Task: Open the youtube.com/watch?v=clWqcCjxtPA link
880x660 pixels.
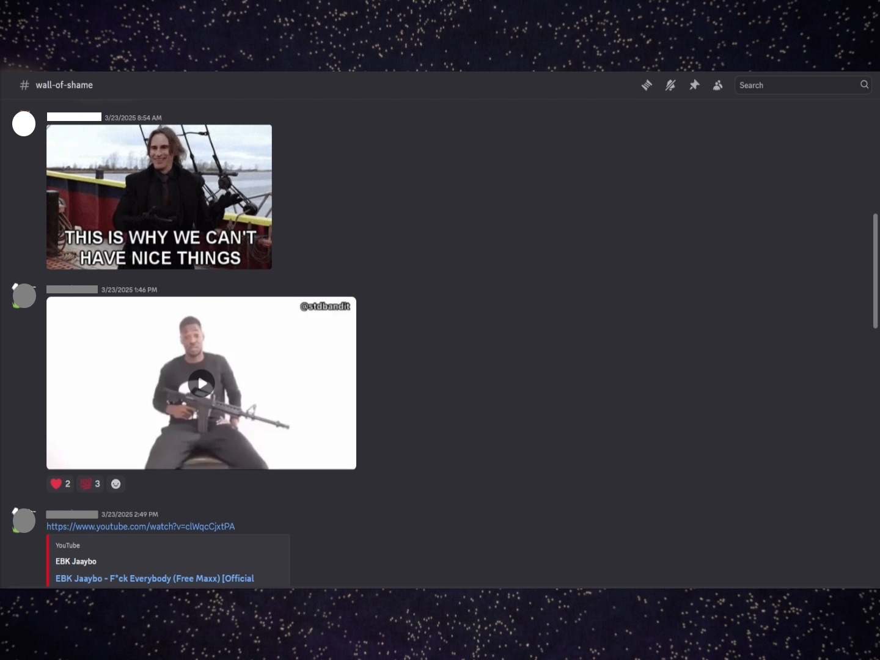Action: coord(141,526)
